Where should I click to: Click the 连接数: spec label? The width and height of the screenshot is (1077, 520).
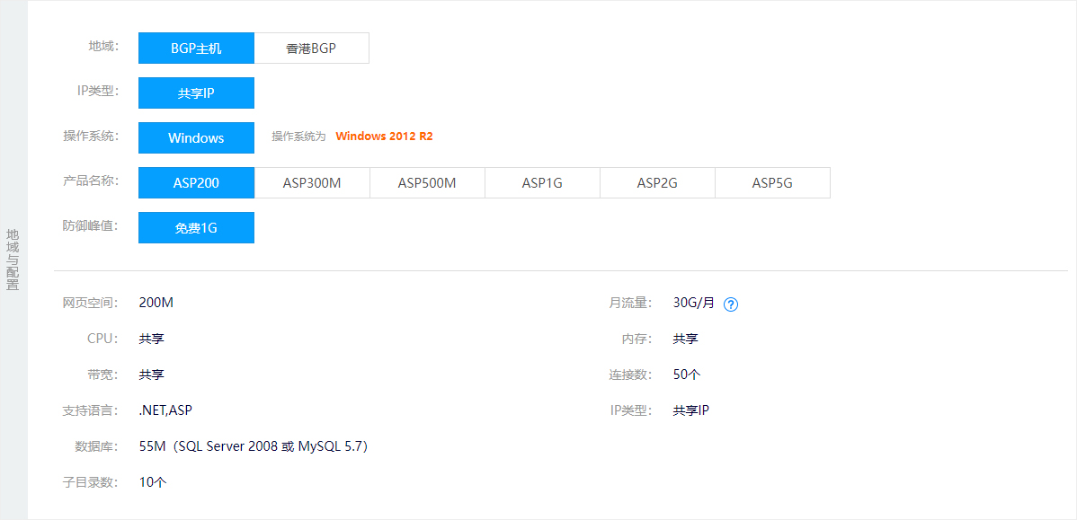630,375
